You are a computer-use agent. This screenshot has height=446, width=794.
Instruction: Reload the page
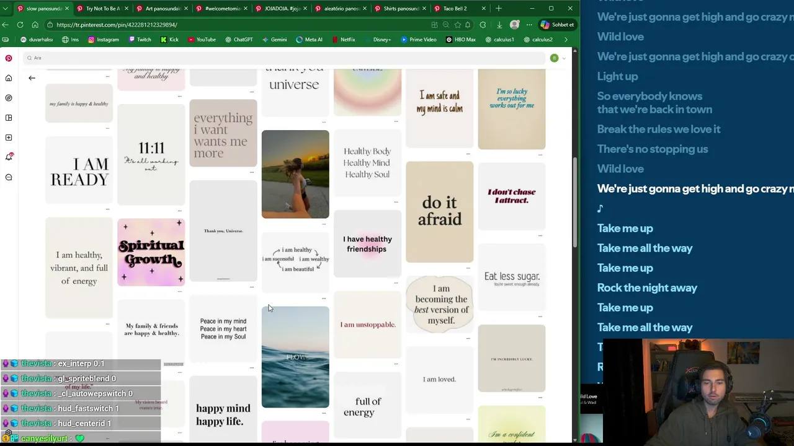point(20,25)
